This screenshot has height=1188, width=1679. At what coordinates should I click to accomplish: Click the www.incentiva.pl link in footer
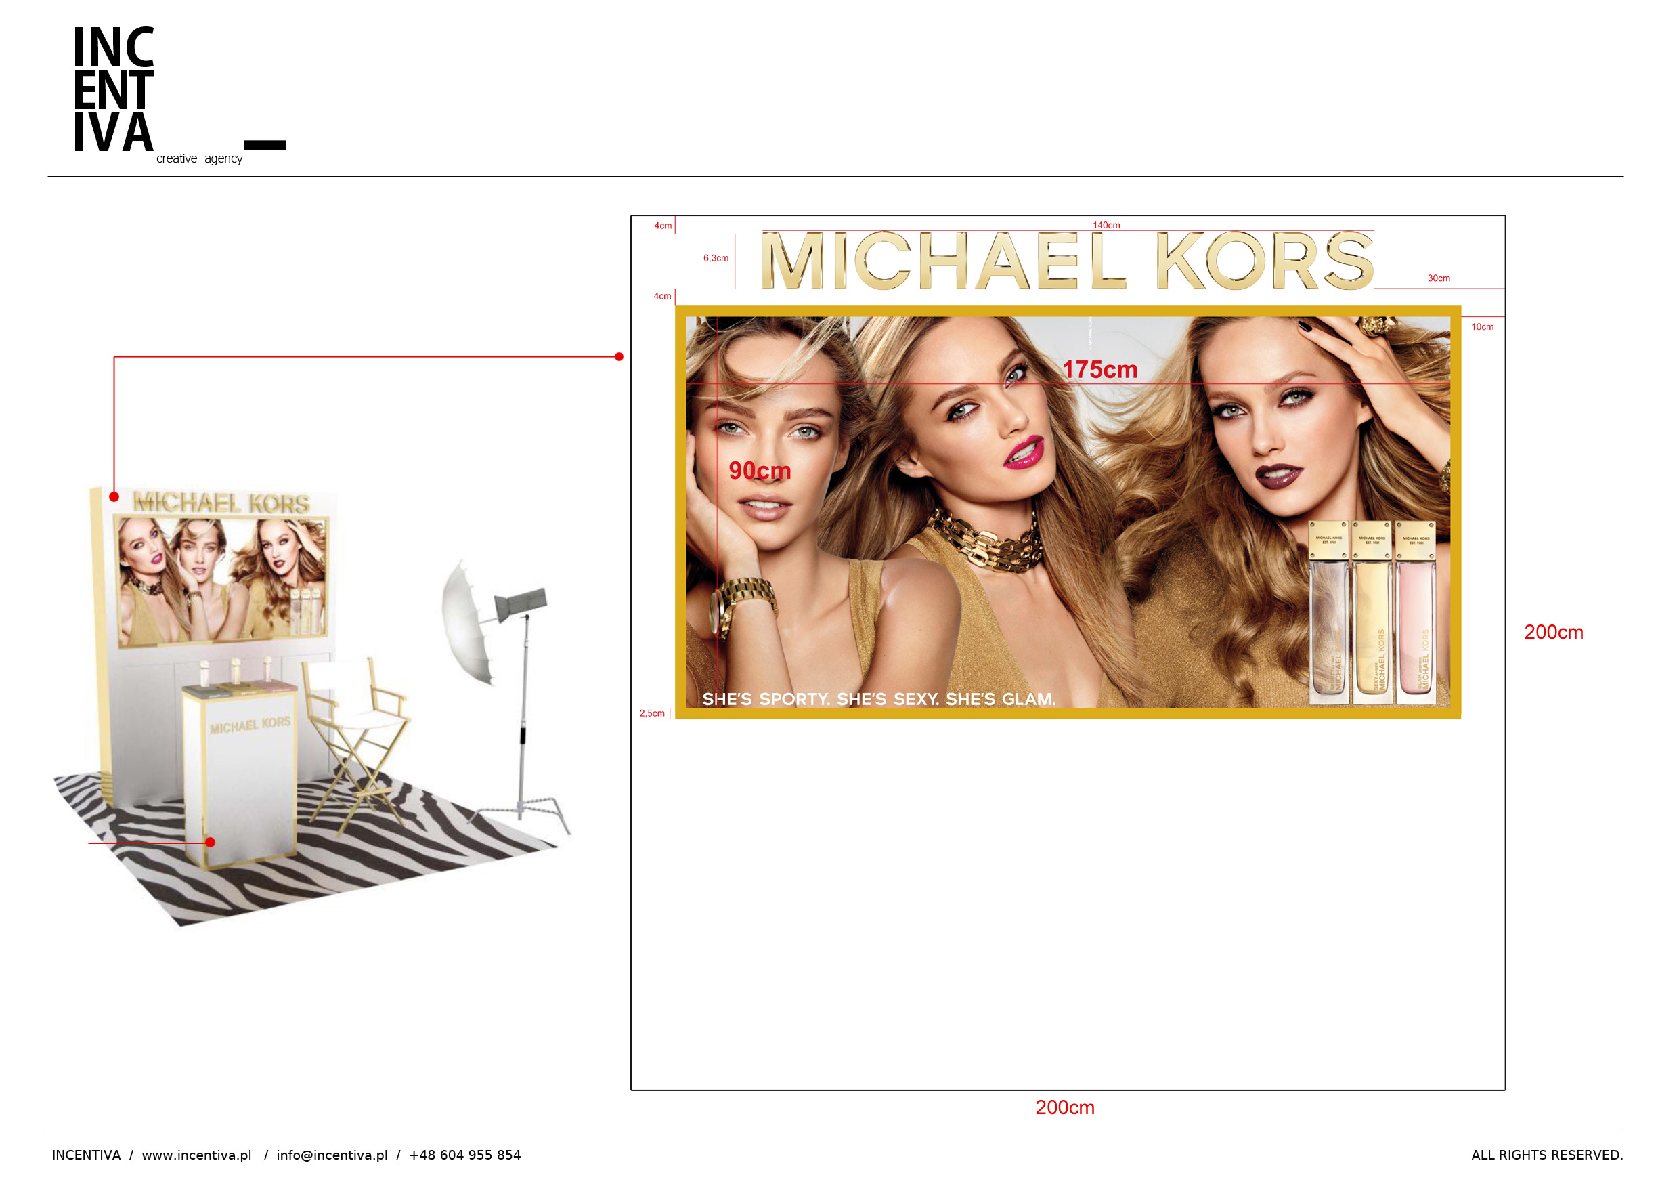(x=197, y=1155)
